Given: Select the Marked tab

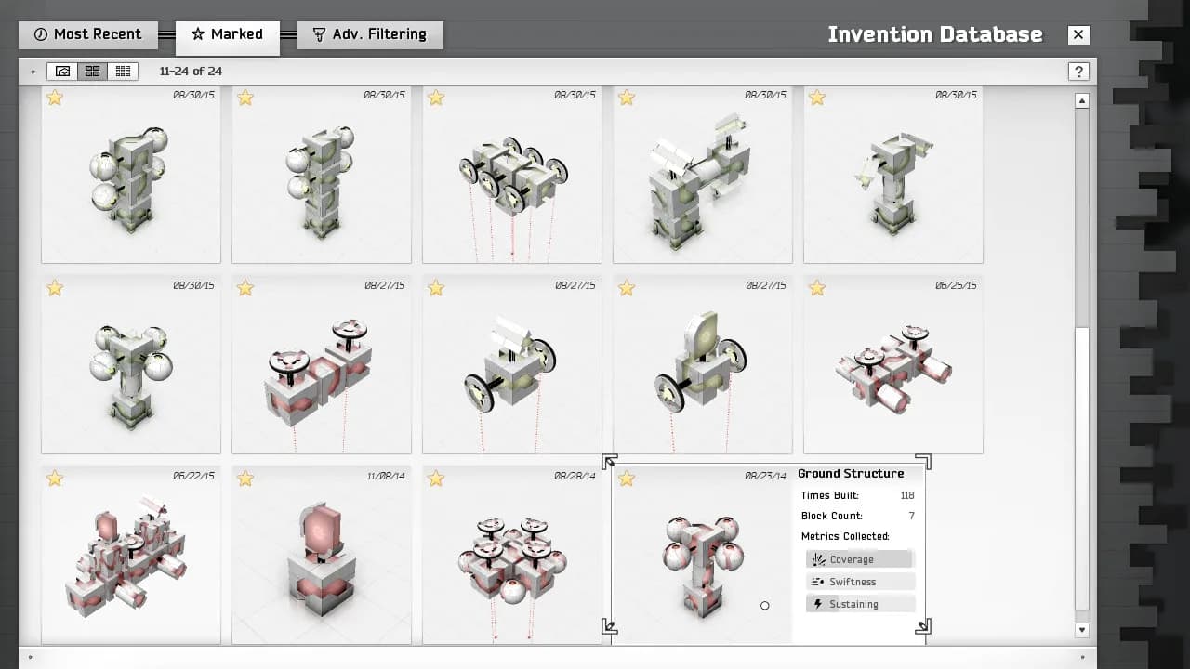Looking at the screenshot, I should click(x=228, y=33).
